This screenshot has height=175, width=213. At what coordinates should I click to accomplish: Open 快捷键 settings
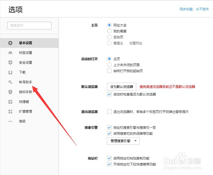click(x=29, y=102)
